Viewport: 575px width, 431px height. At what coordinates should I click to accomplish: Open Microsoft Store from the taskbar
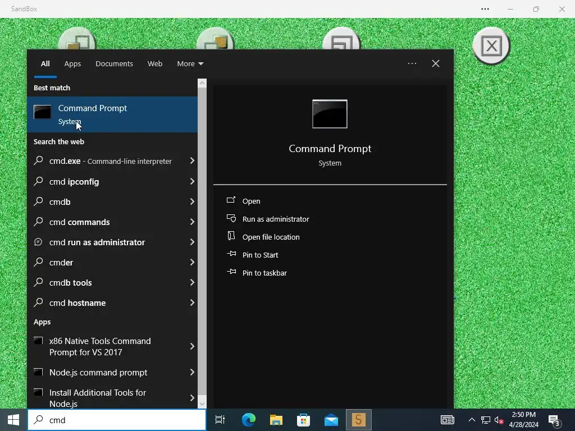point(304,420)
